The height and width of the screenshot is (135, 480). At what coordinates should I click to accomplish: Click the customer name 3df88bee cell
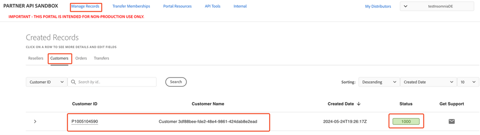[208, 122]
